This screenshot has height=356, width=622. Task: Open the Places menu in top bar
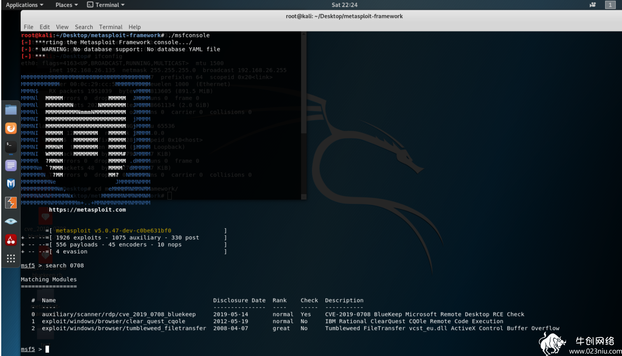click(x=67, y=5)
